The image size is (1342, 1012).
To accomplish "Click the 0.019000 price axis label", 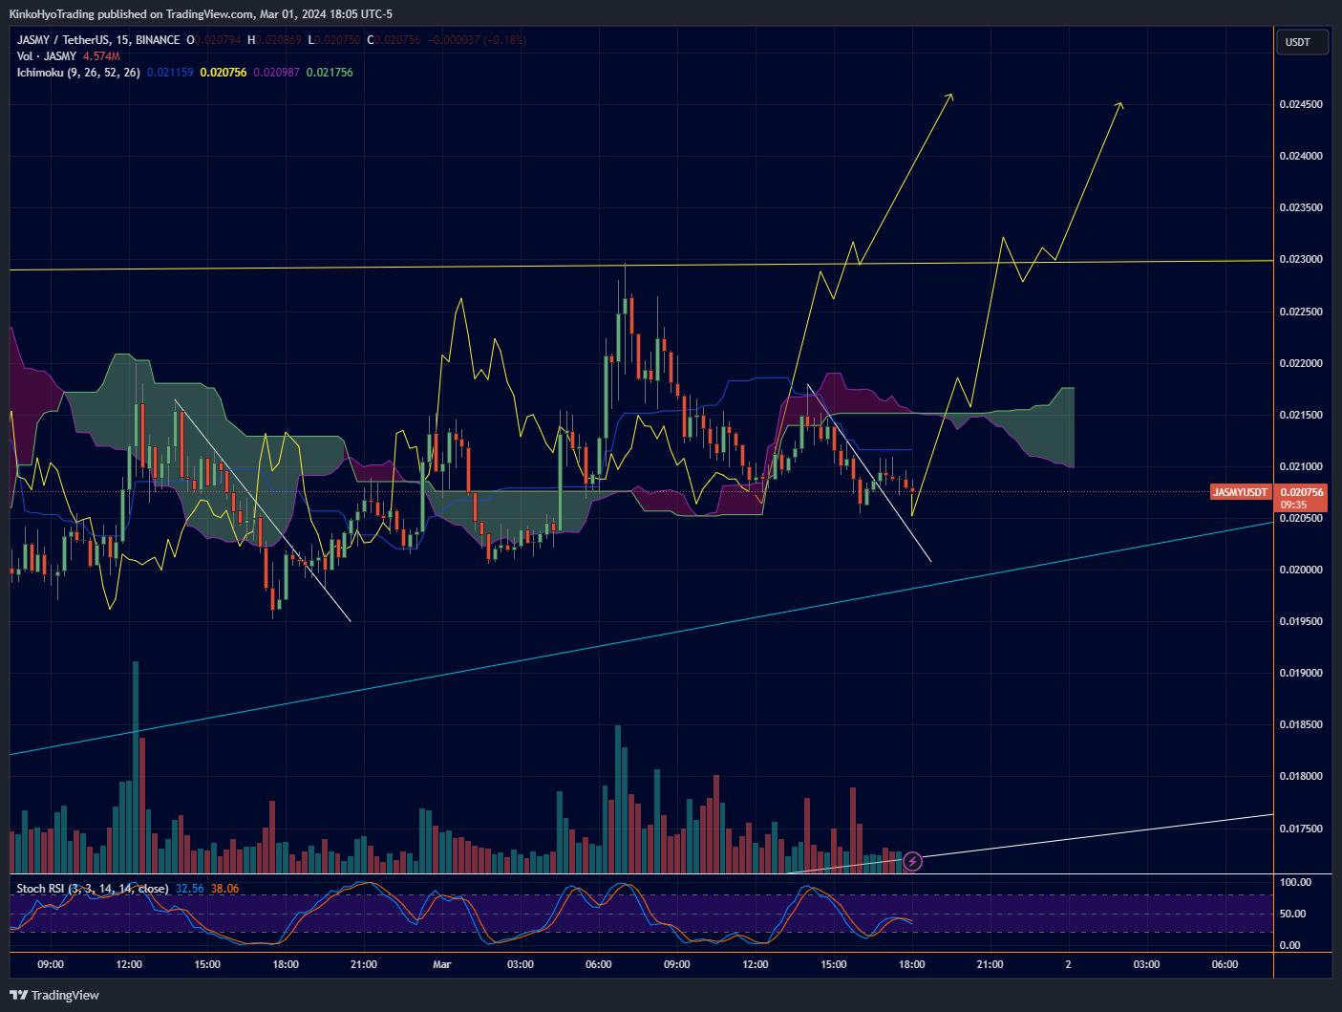I will [1301, 673].
